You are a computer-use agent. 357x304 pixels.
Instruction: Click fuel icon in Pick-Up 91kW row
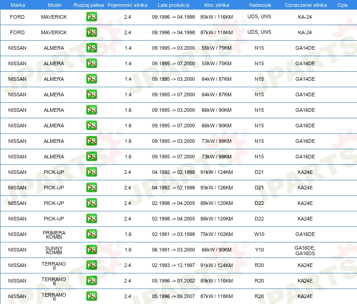coord(91,172)
